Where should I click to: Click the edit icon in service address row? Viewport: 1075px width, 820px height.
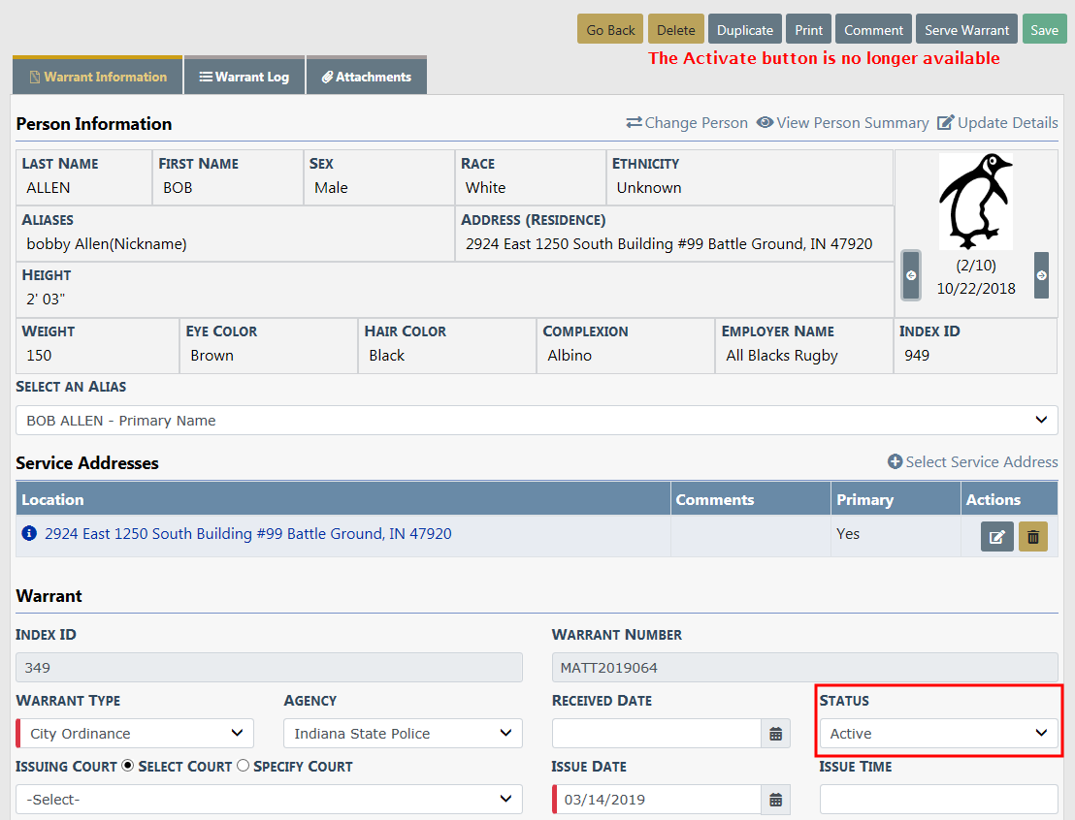click(996, 536)
